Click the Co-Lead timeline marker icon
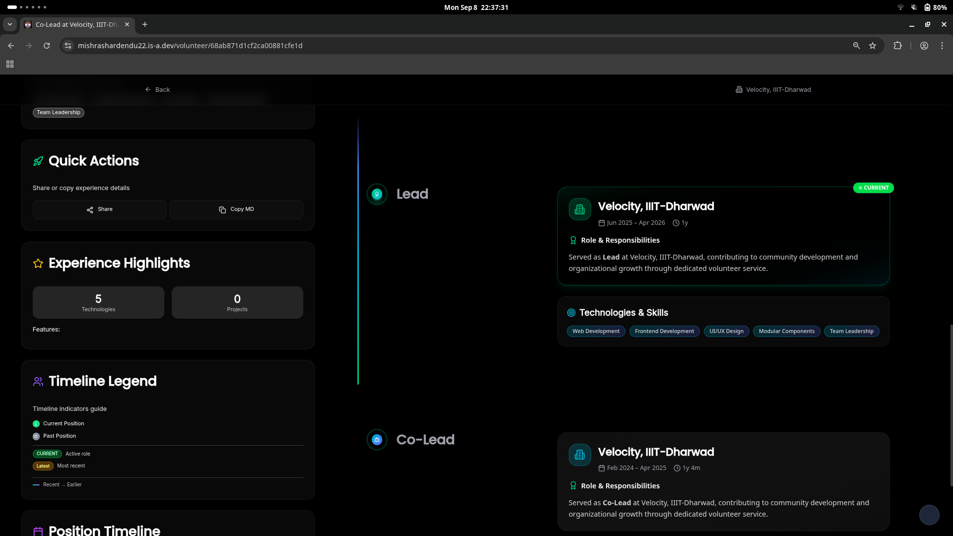Viewport: 953px width, 536px height. (x=377, y=440)
